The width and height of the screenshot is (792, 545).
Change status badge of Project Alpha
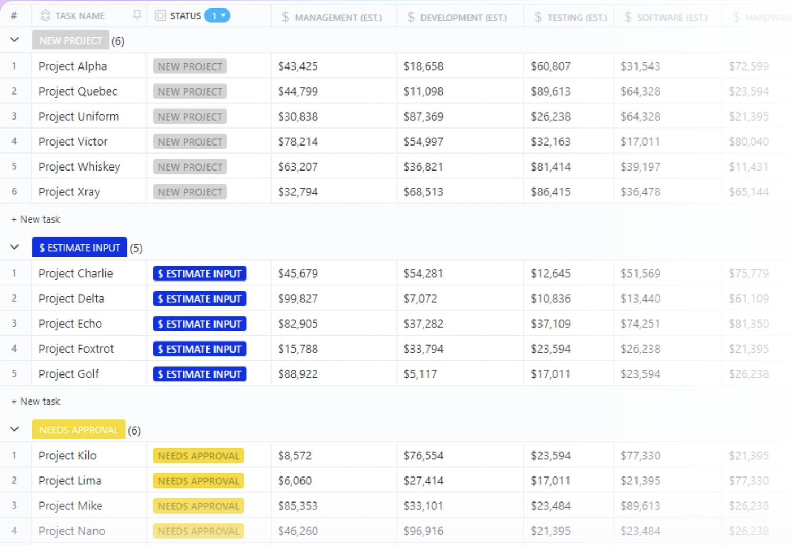pos(190,66)
